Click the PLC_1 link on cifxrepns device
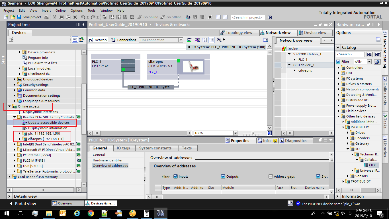The width and height of the screenshot is (389, 219). coord(153,72)
